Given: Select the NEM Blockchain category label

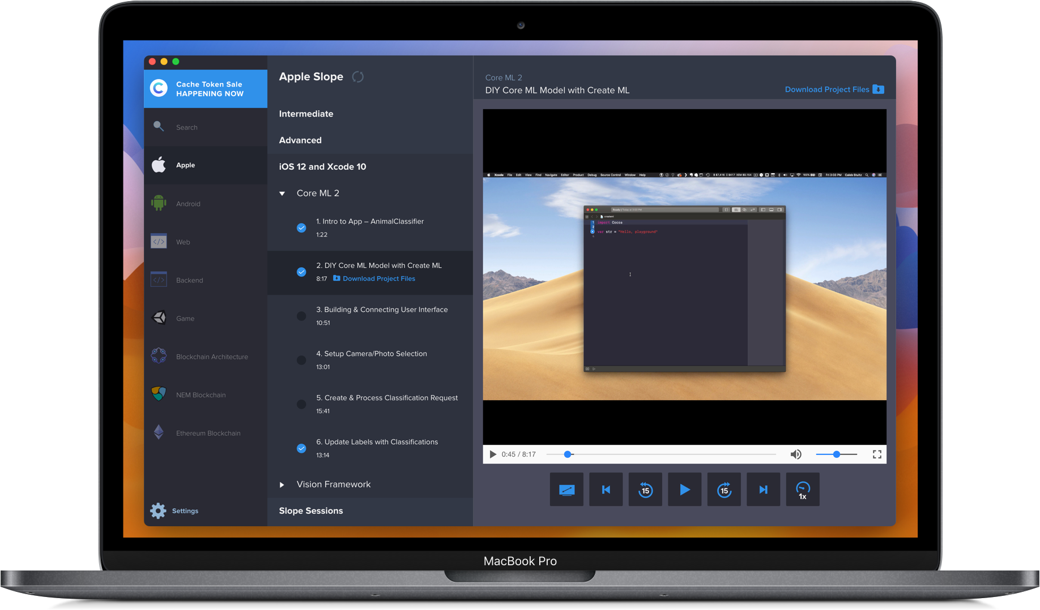Looking at the screenshot, I should coord(201,395).
